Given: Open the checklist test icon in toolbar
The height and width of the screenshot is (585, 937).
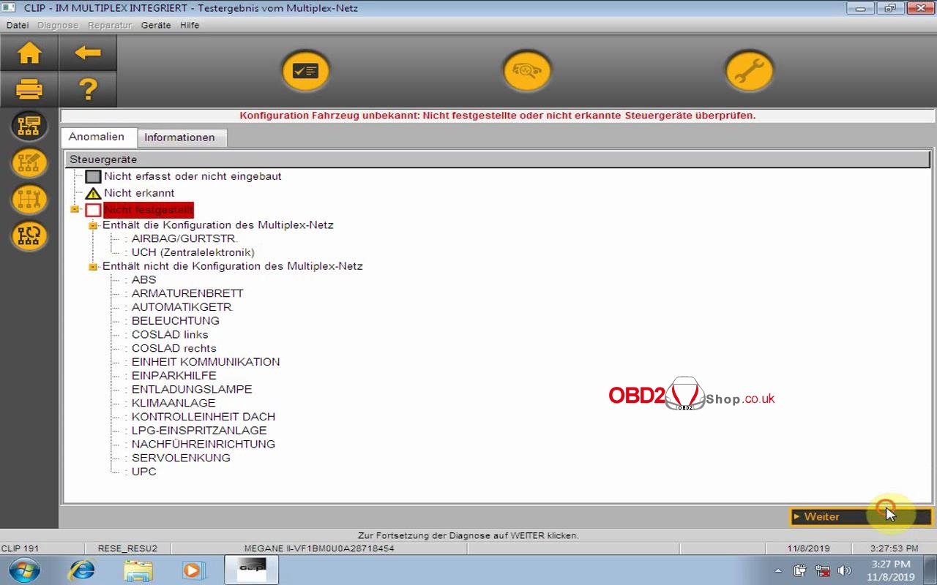Looking at the screenshot, I should click(x=305, y=71).
